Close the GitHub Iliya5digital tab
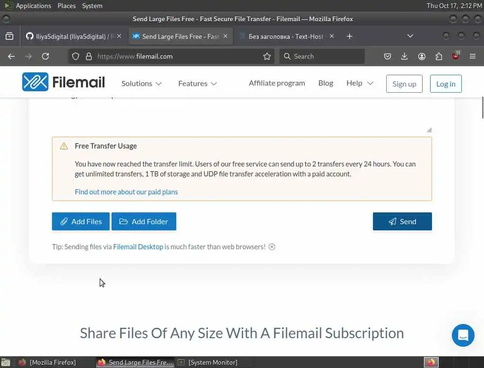 point(119,36)
